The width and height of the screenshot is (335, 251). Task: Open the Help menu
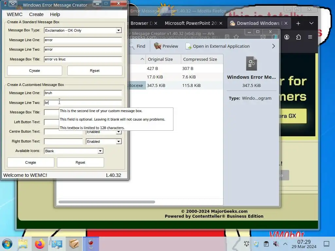(55, 14)
